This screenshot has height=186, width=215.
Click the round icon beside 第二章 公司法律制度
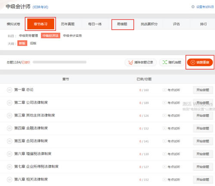(x=9, y=103)
